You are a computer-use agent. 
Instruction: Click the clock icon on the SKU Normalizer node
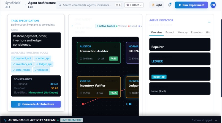[130, 59]
